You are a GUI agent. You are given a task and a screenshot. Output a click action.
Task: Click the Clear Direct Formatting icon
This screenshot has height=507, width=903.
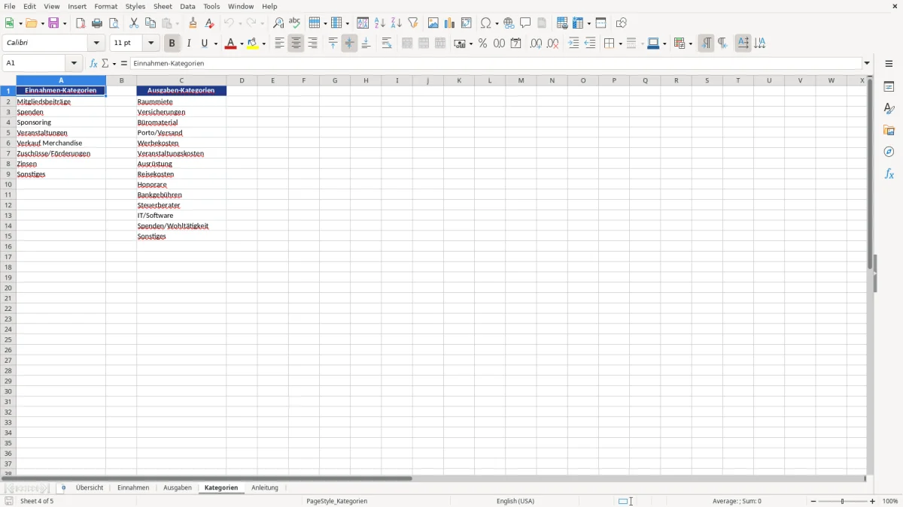click(x=209, y=23)
